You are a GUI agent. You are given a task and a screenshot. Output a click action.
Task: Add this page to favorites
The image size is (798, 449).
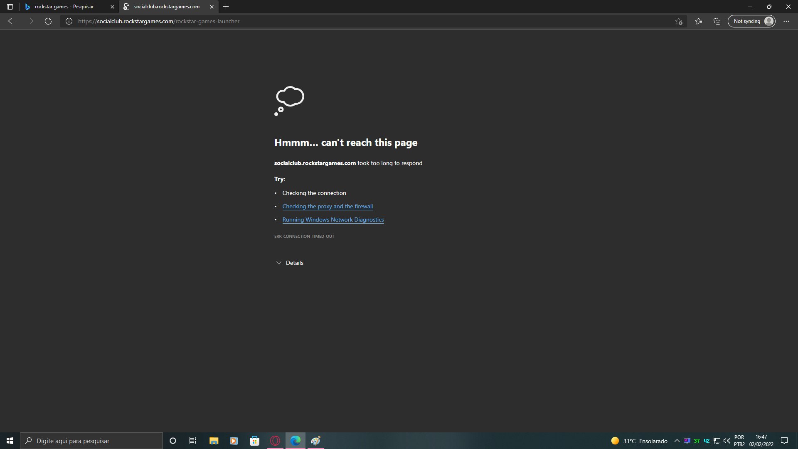tap(679, 21)
